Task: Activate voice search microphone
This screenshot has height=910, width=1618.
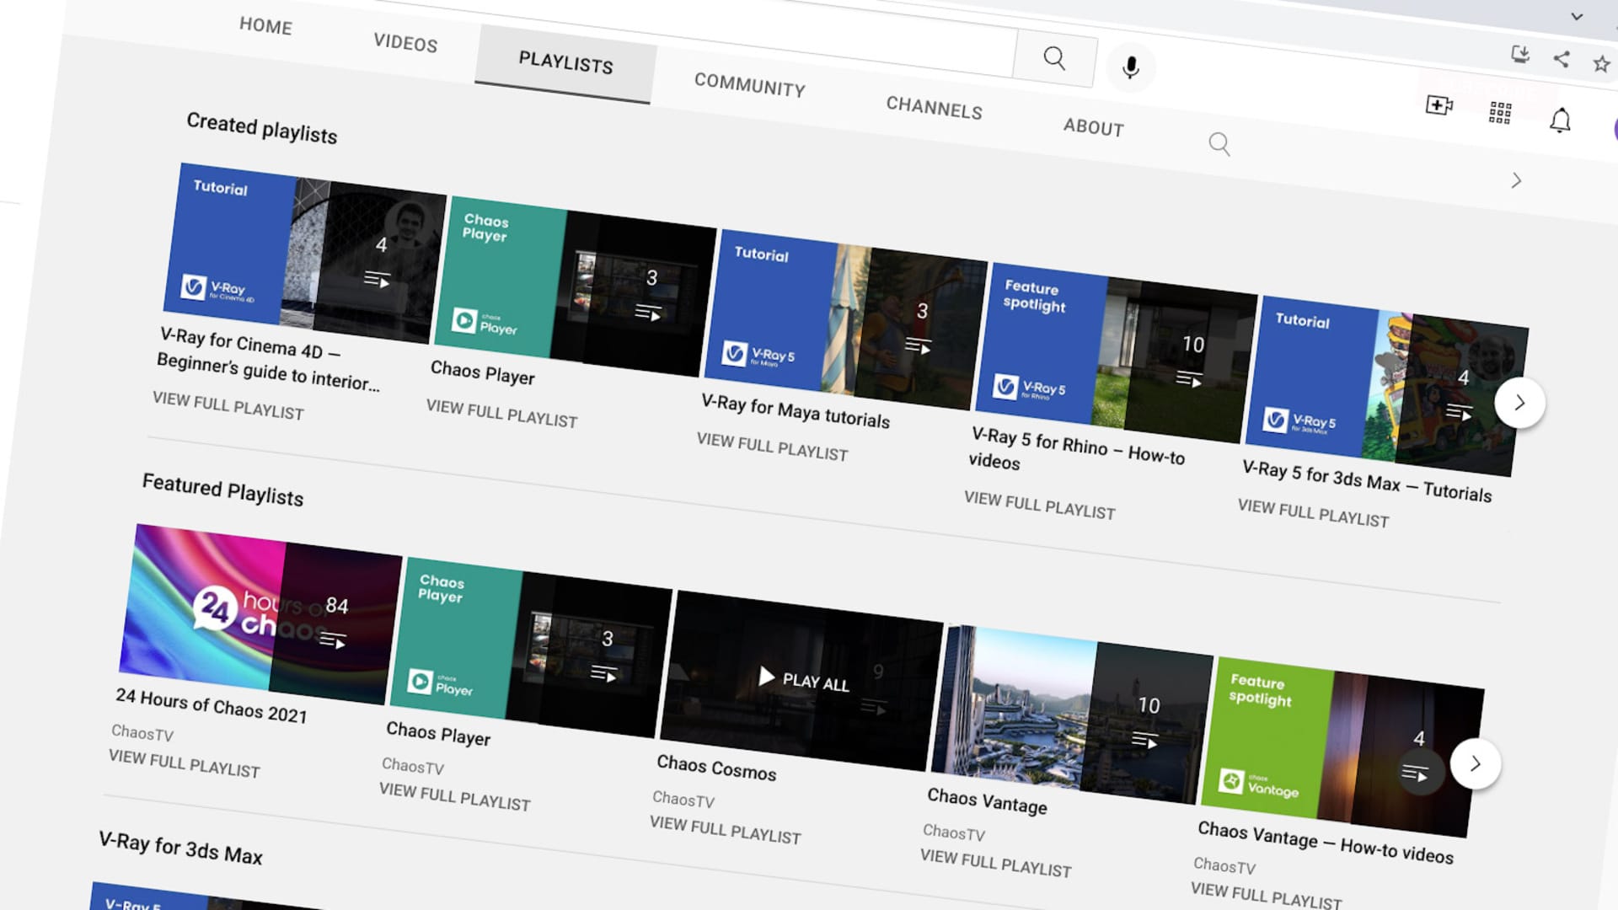Action: click(1131, 67)
